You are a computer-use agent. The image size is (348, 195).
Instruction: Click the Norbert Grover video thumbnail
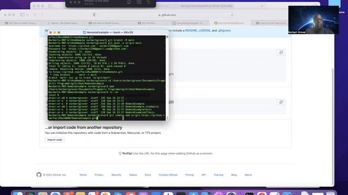click(313, 20)
